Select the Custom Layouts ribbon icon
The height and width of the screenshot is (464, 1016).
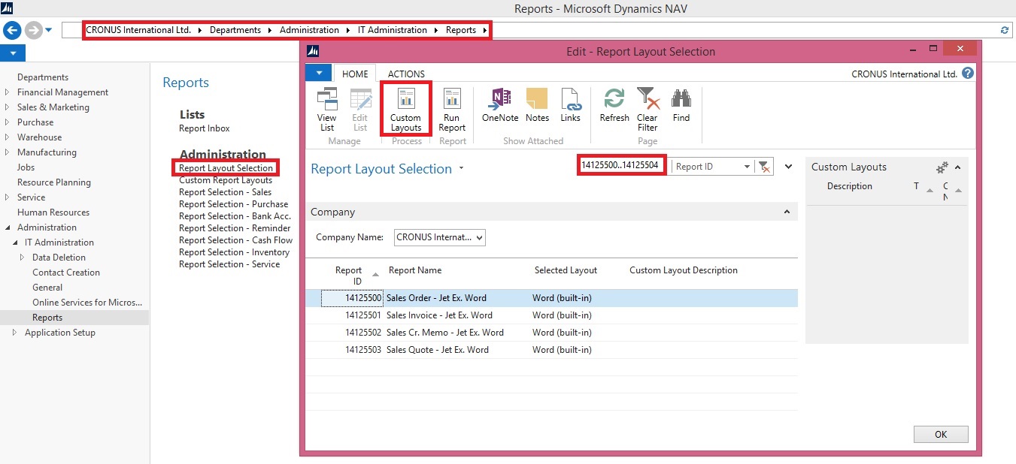(x=405, y=109)
